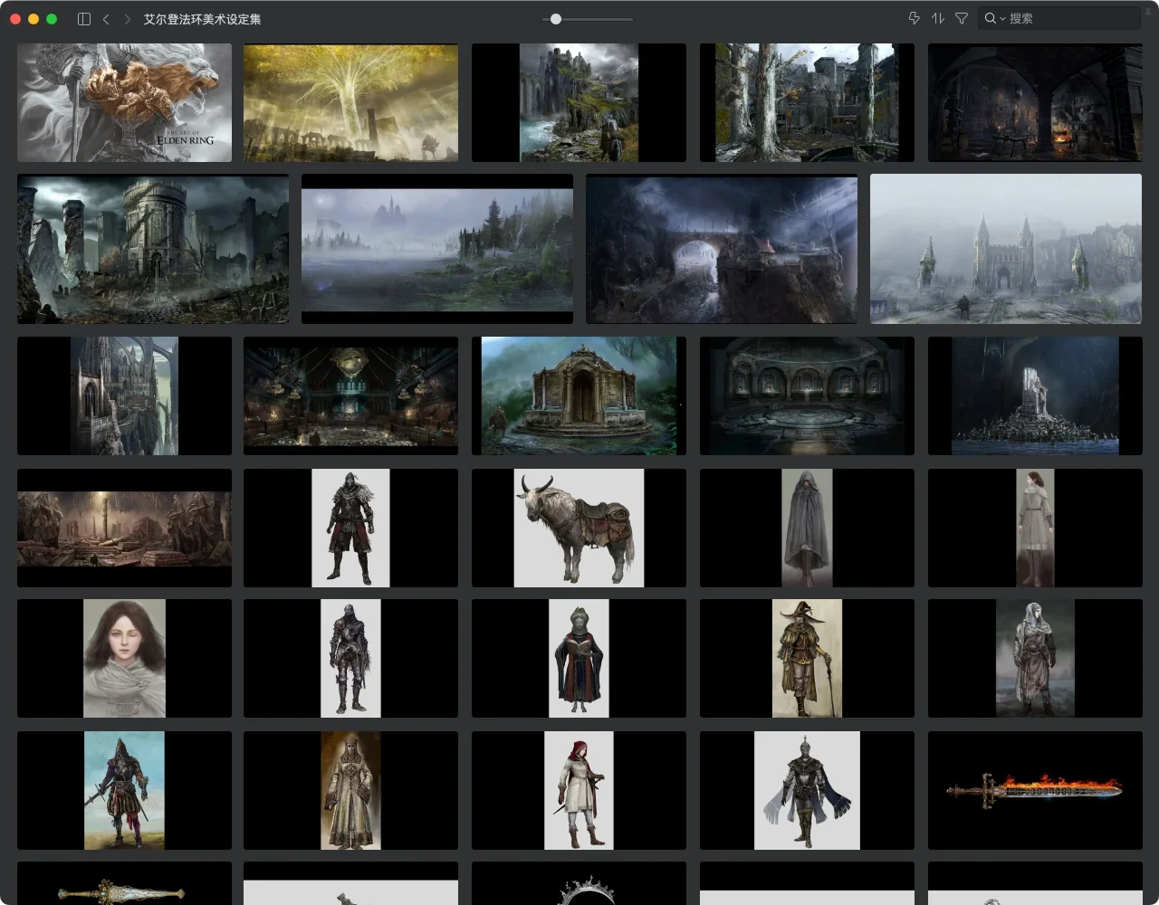
Task: Open the fur-collared armored warrior thumbnail
Action: [x=350, y=529]
